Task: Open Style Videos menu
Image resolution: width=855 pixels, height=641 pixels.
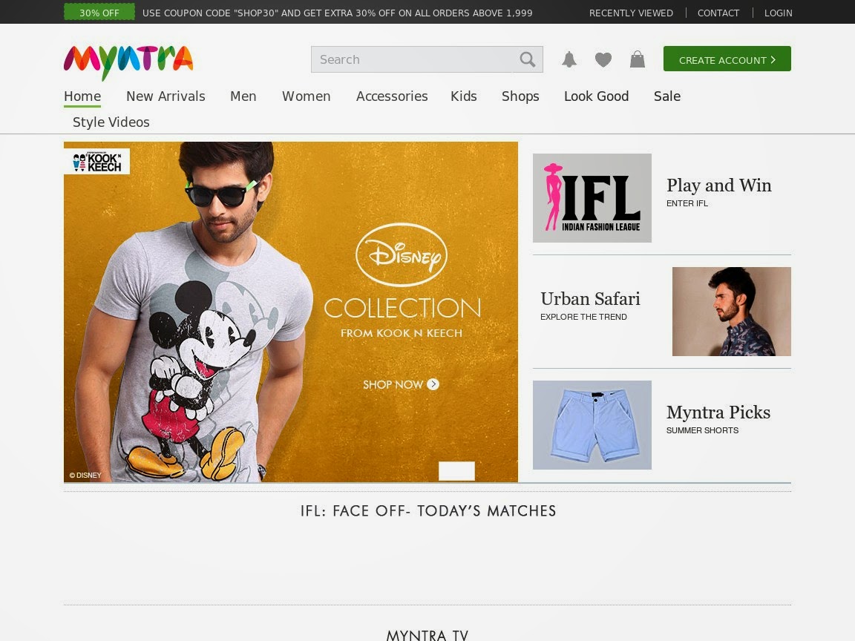Action: (111, 122)
